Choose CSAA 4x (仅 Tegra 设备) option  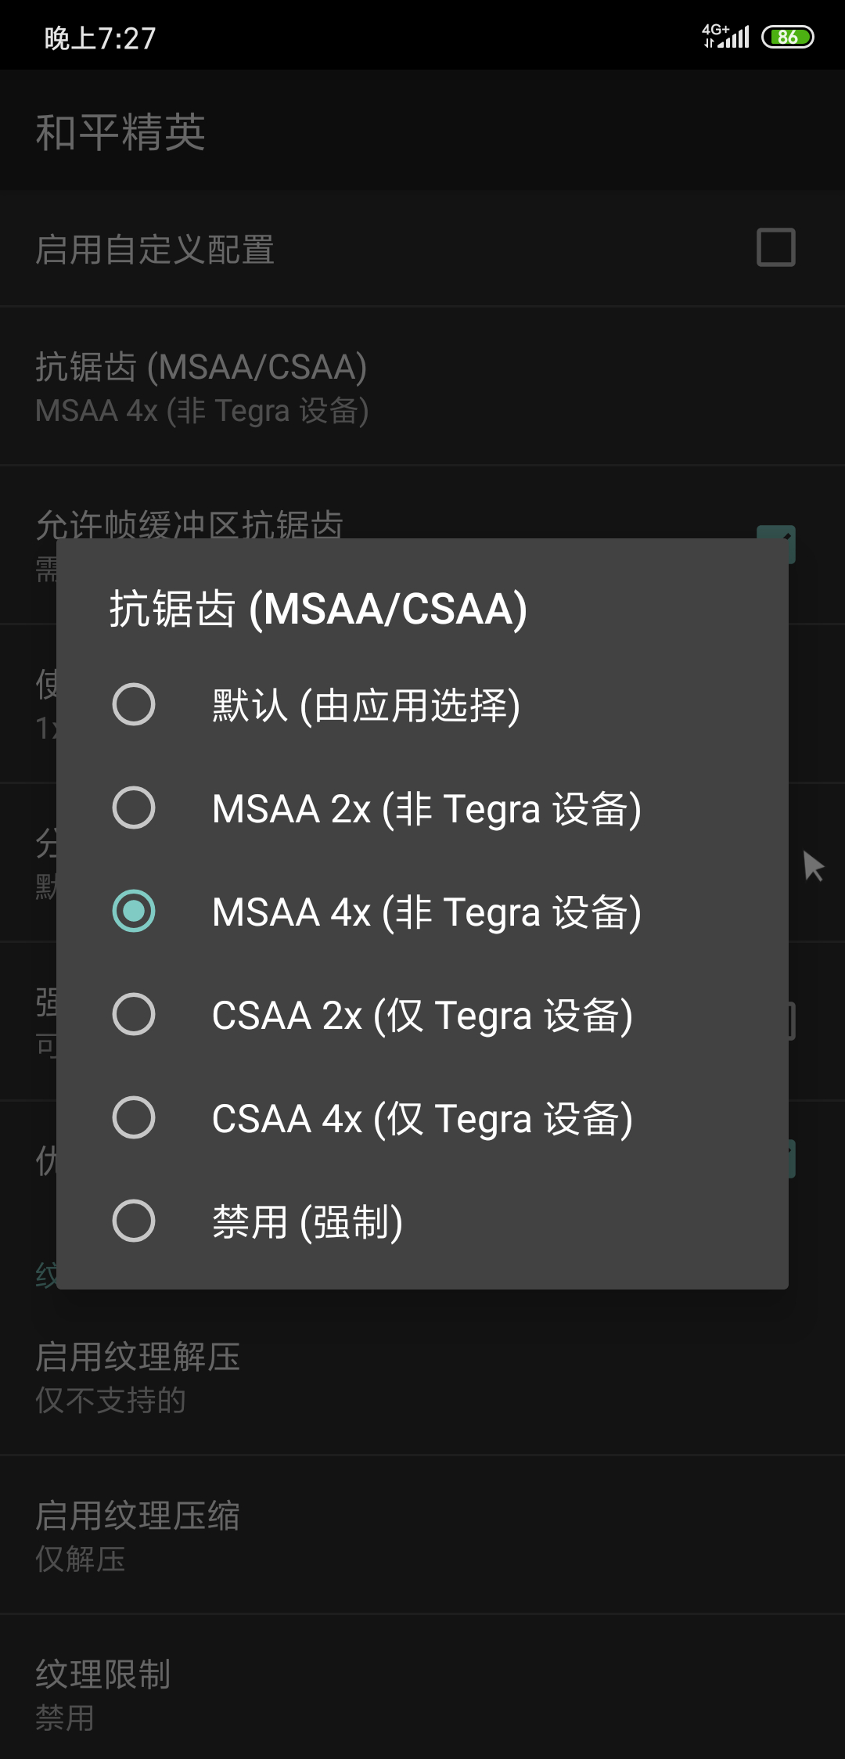pos(134,1117)
